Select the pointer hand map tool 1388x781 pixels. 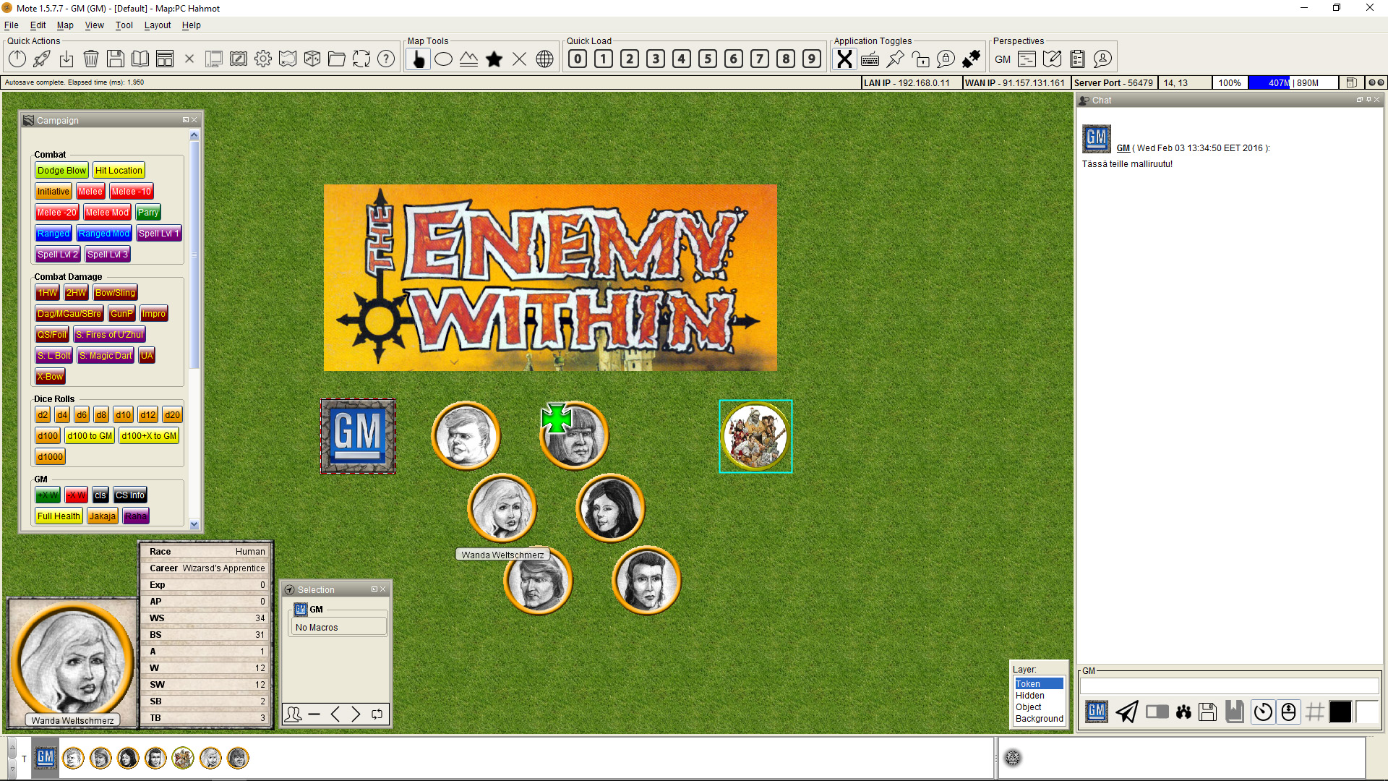418,59
